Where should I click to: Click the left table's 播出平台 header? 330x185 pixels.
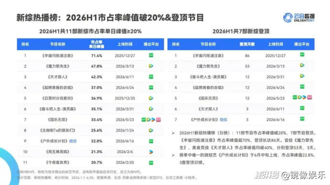tap(151, 44)
